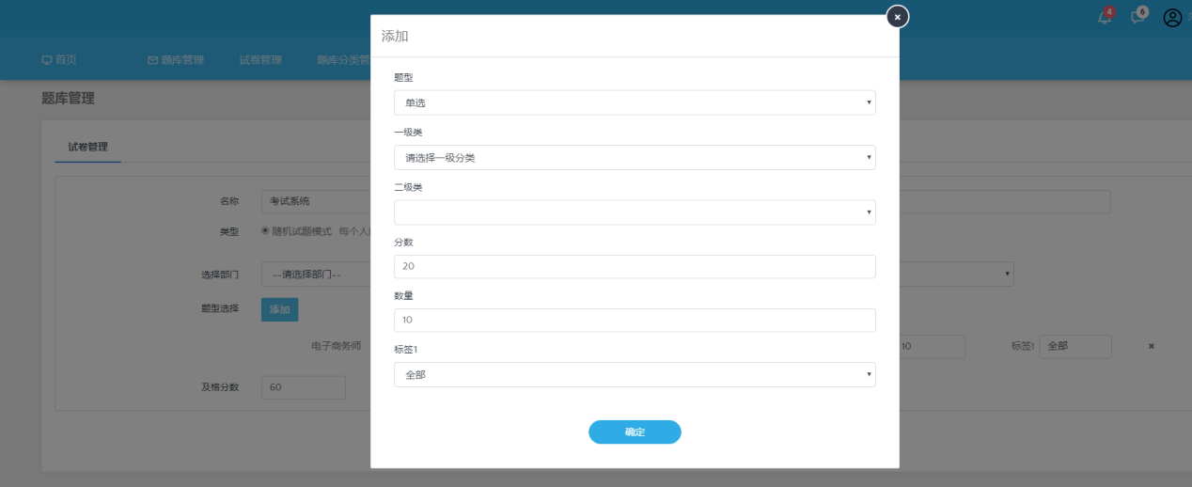
Task: Open the 试卷管理 navigation menu item
Action: (260, 60)
